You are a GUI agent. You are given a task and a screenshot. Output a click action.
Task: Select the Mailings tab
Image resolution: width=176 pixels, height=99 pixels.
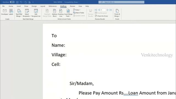pyautogui.click(x=63, y=6)
